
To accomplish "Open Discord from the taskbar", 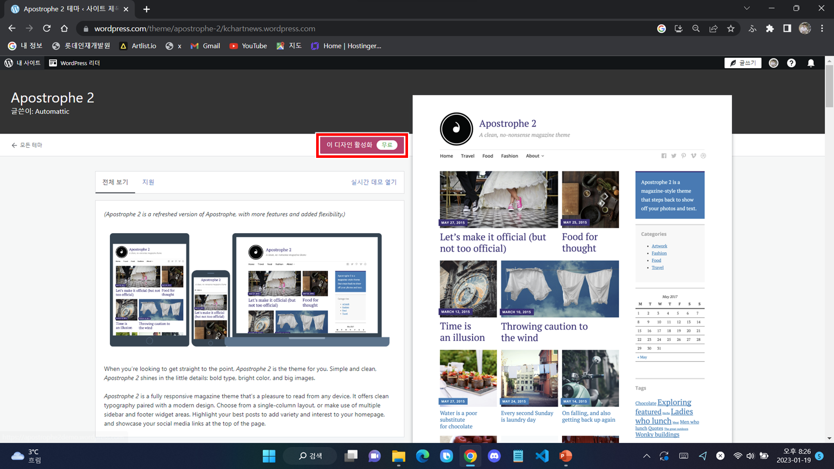I will (x=494, y=456).
